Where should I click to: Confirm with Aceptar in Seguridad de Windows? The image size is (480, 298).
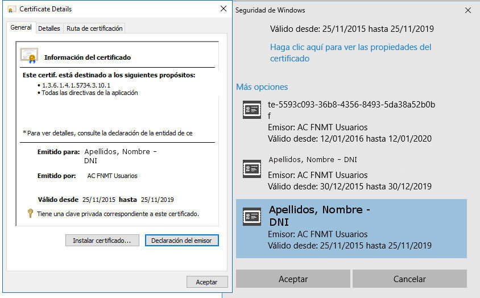293,279
